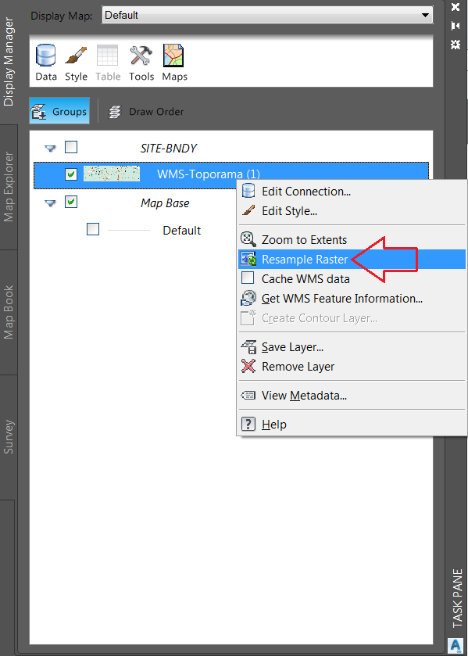Click the Help question mark icon
468x656 pixels.
click(x=248, y=425)
